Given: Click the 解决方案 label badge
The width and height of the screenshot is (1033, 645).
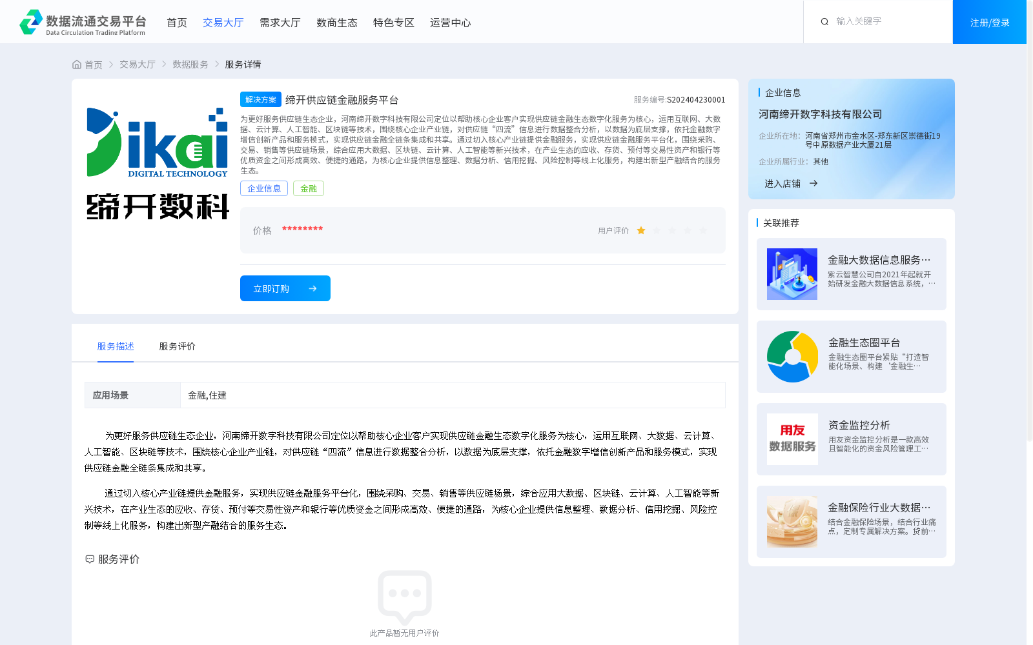Looking at the screenshot, I should click(x=261, y=99).
